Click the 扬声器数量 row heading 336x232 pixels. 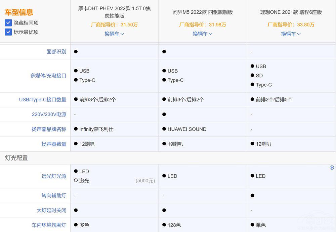[x=54, y=144]
